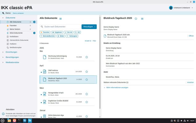Open the system menu in the taskbar

pos(2,121)
